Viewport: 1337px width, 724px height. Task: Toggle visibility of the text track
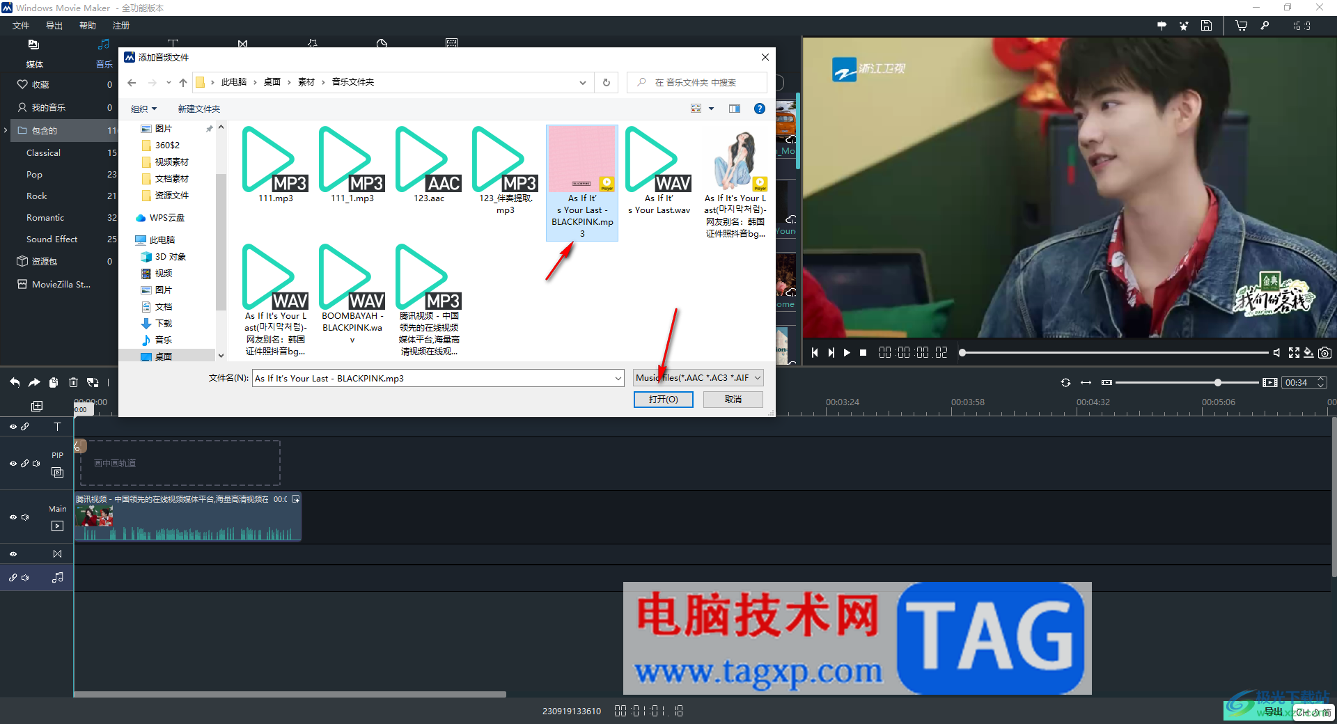point(13,427)
